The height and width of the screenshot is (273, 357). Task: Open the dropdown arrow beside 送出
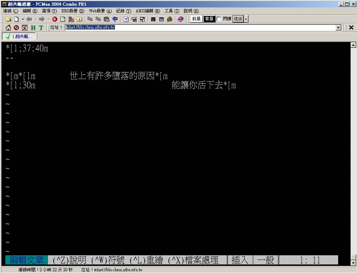coord(246,19)
